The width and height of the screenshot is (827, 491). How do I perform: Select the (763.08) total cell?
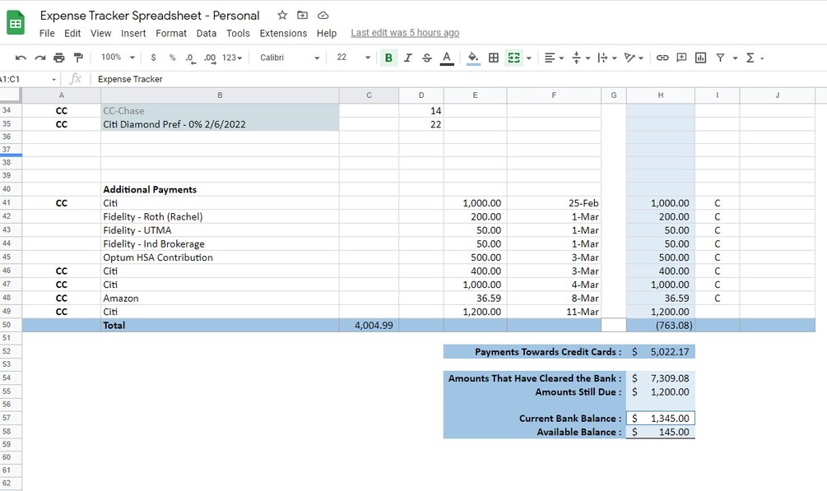(660, 326)
